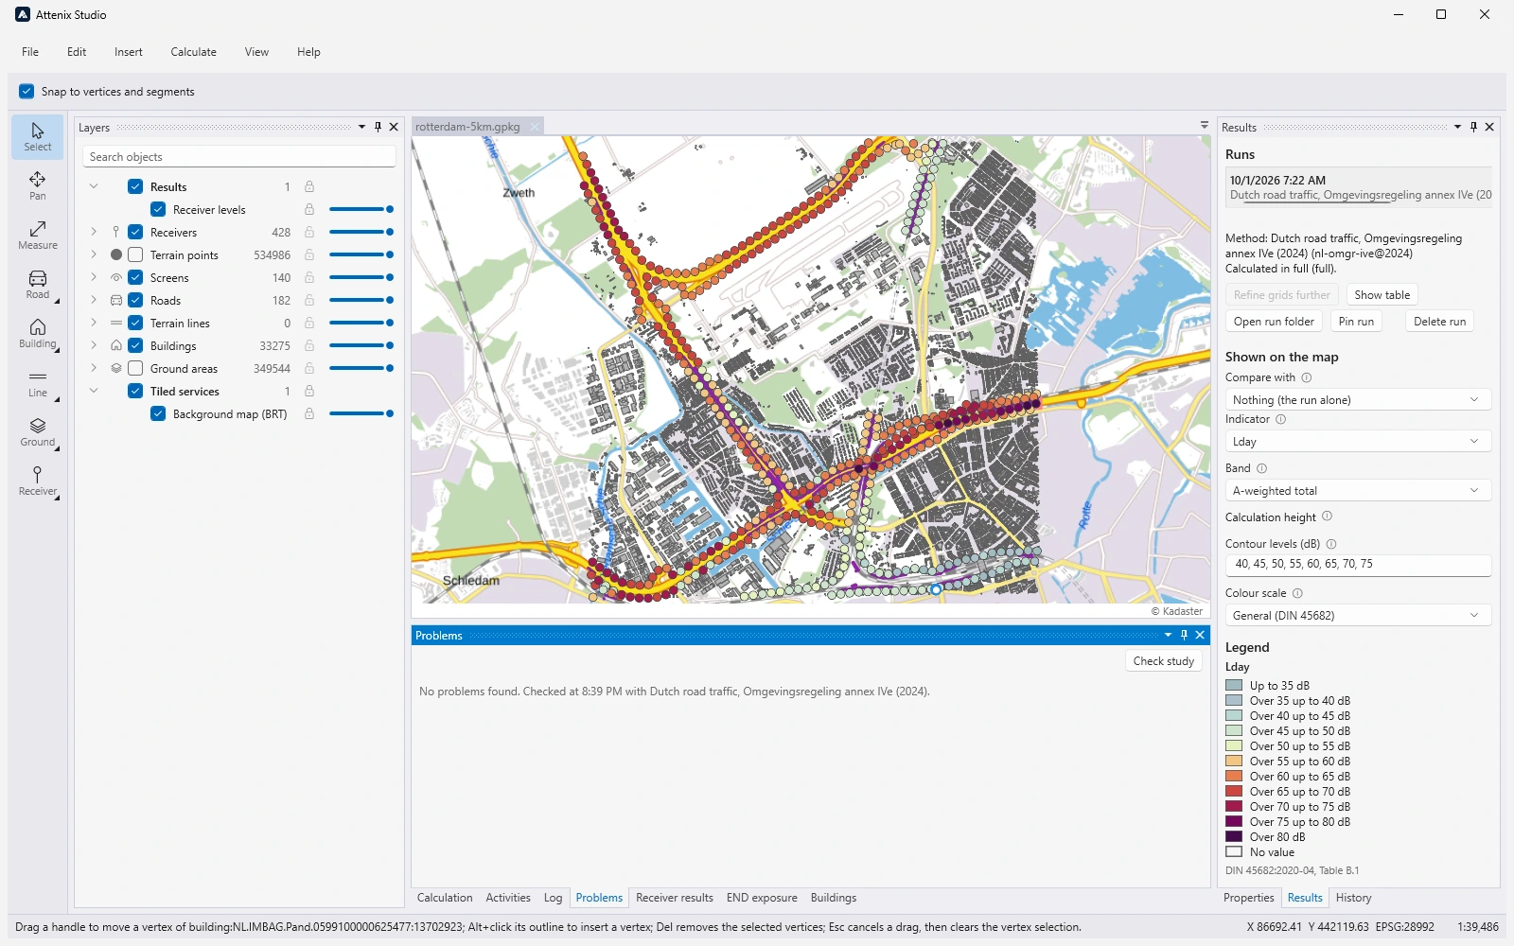The width and height of the screenshot is (1514, 946).
Task: Switch to the History tab
Action: pos(1353,898)
